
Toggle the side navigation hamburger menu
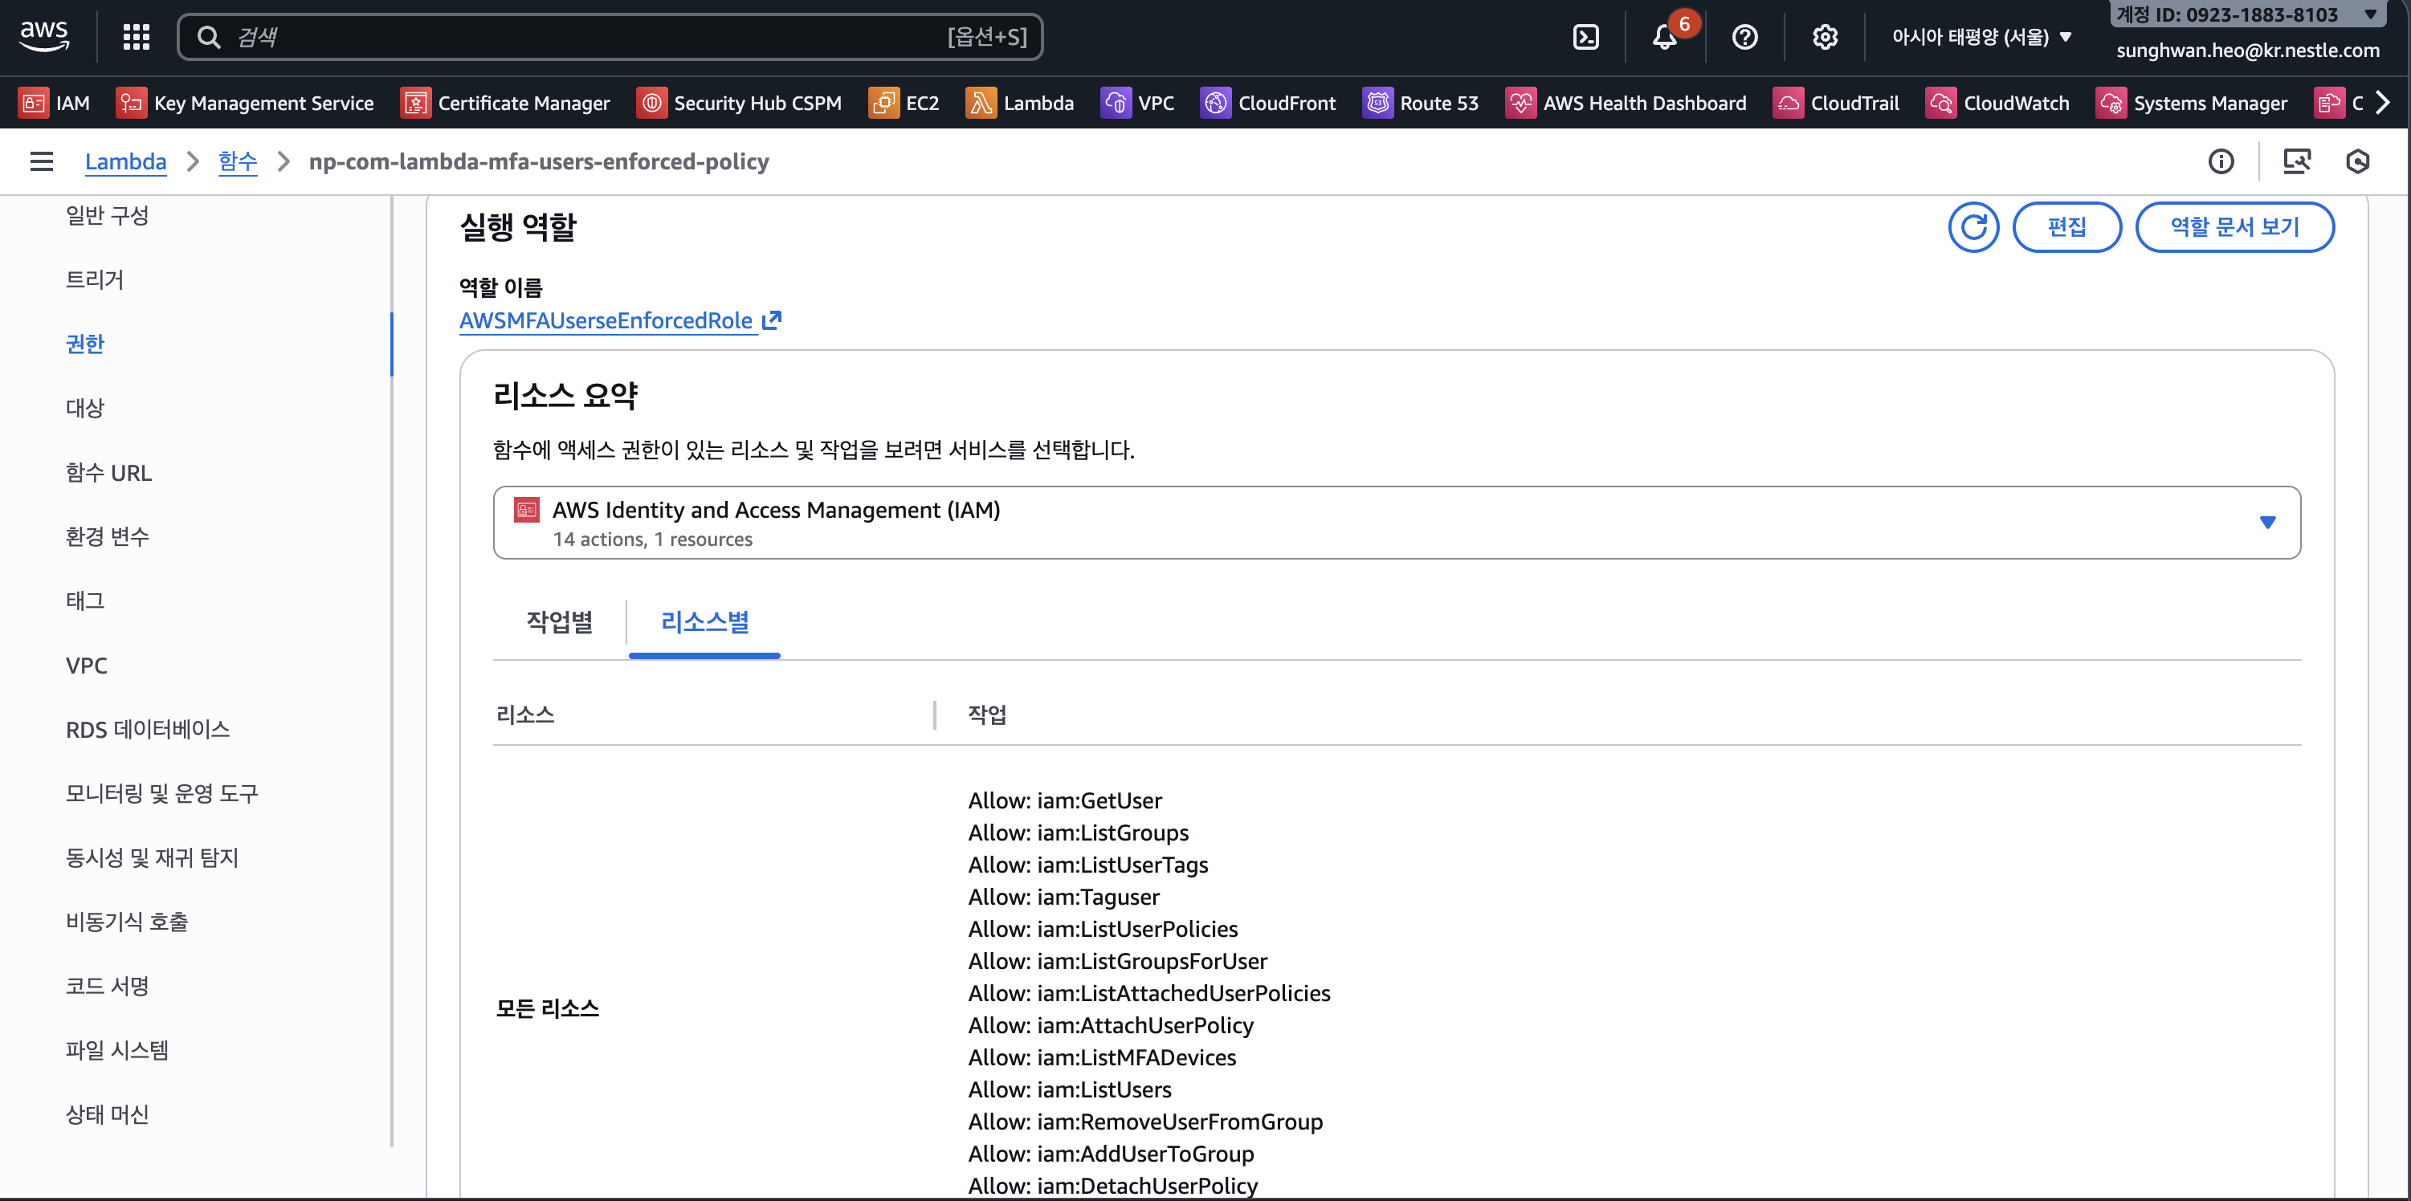click(41, 162)
